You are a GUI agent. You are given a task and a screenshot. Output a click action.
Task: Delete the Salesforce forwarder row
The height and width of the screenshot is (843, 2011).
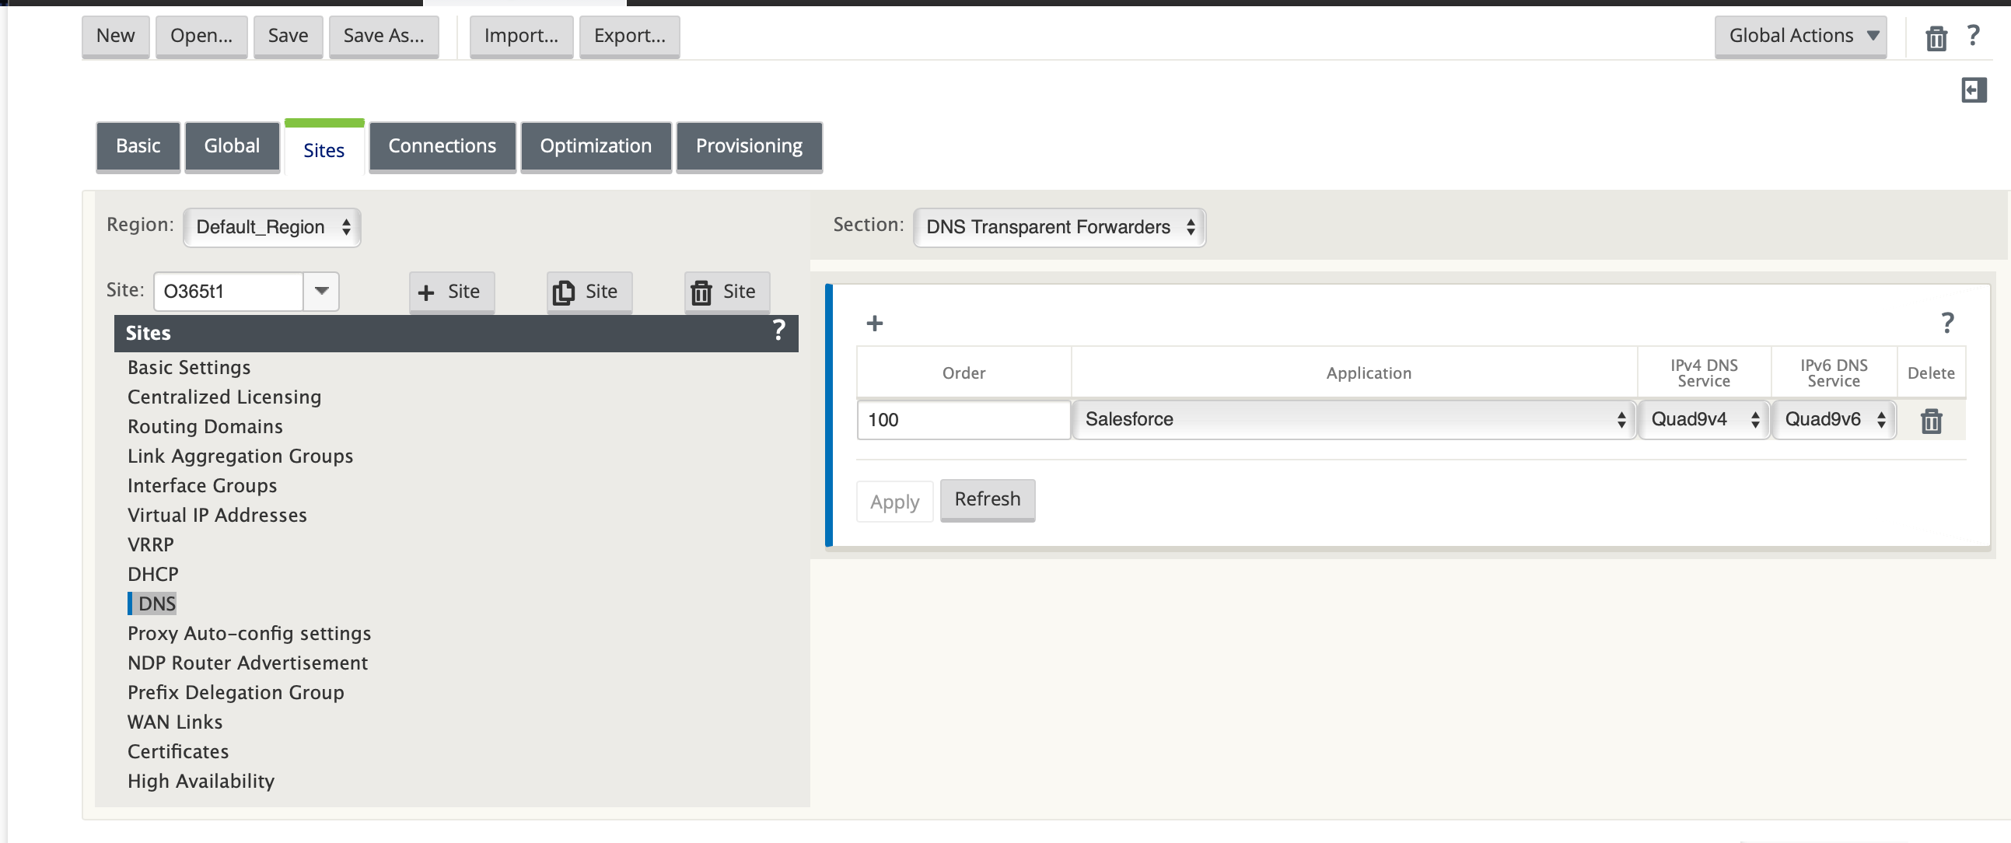click(x=1932, y=421)
